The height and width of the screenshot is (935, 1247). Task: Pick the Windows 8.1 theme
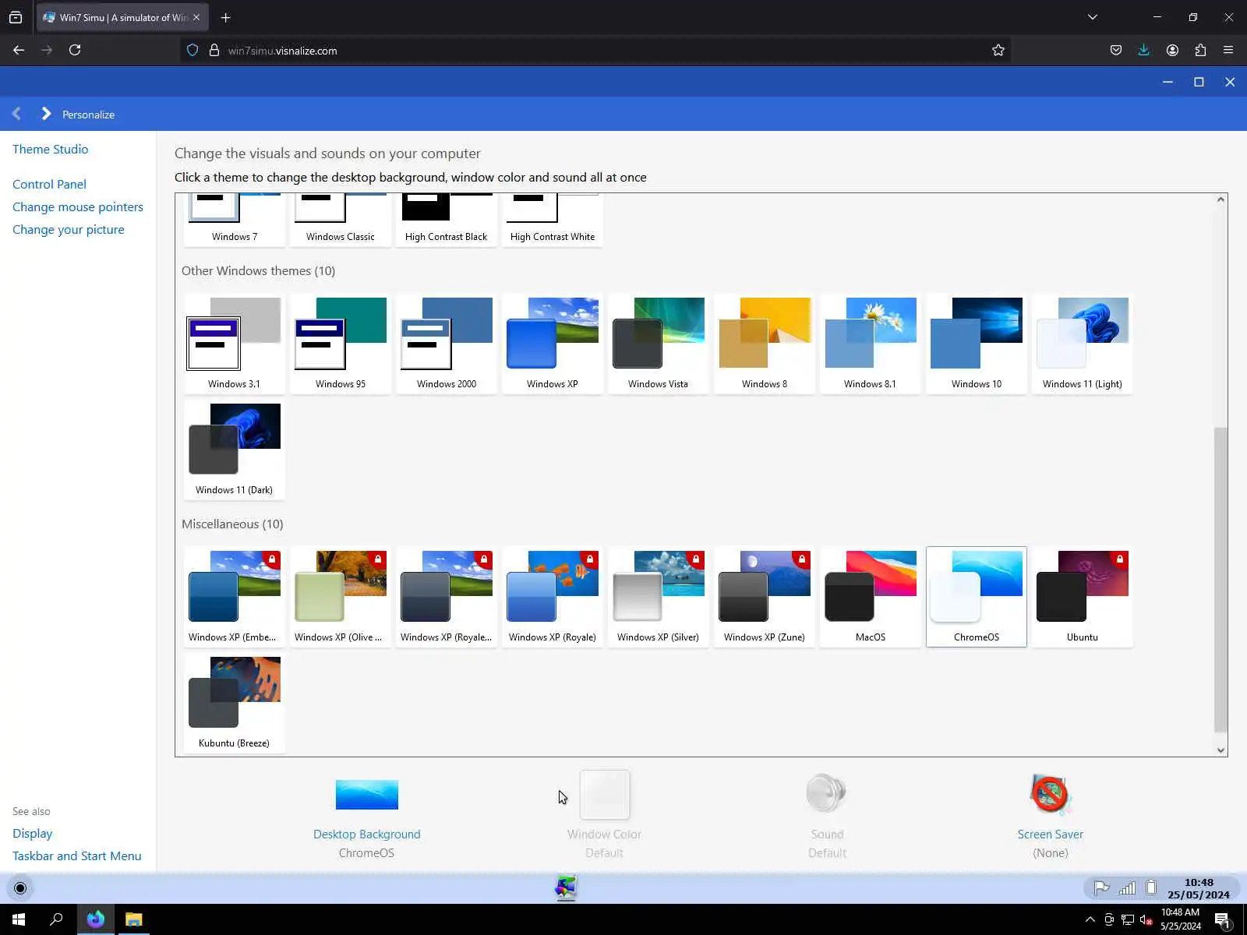(871, 344)
